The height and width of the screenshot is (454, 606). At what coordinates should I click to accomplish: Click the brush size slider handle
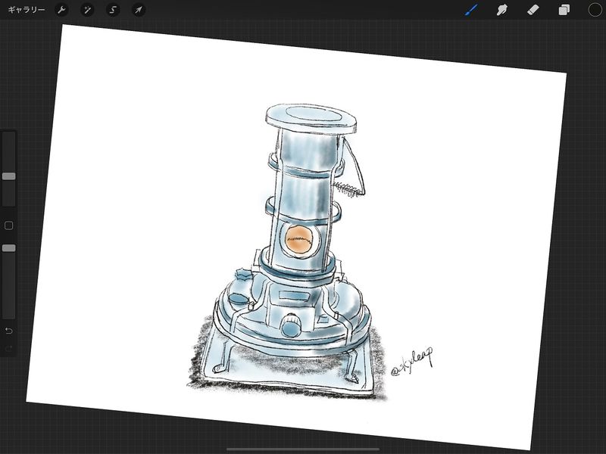pyautogui.click(x=8, y=176)
